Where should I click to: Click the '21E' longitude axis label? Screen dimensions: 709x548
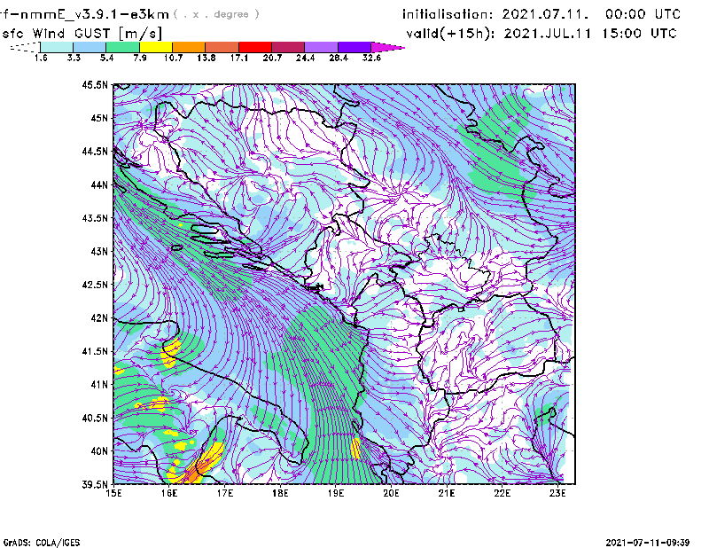[x=447, y=493]
